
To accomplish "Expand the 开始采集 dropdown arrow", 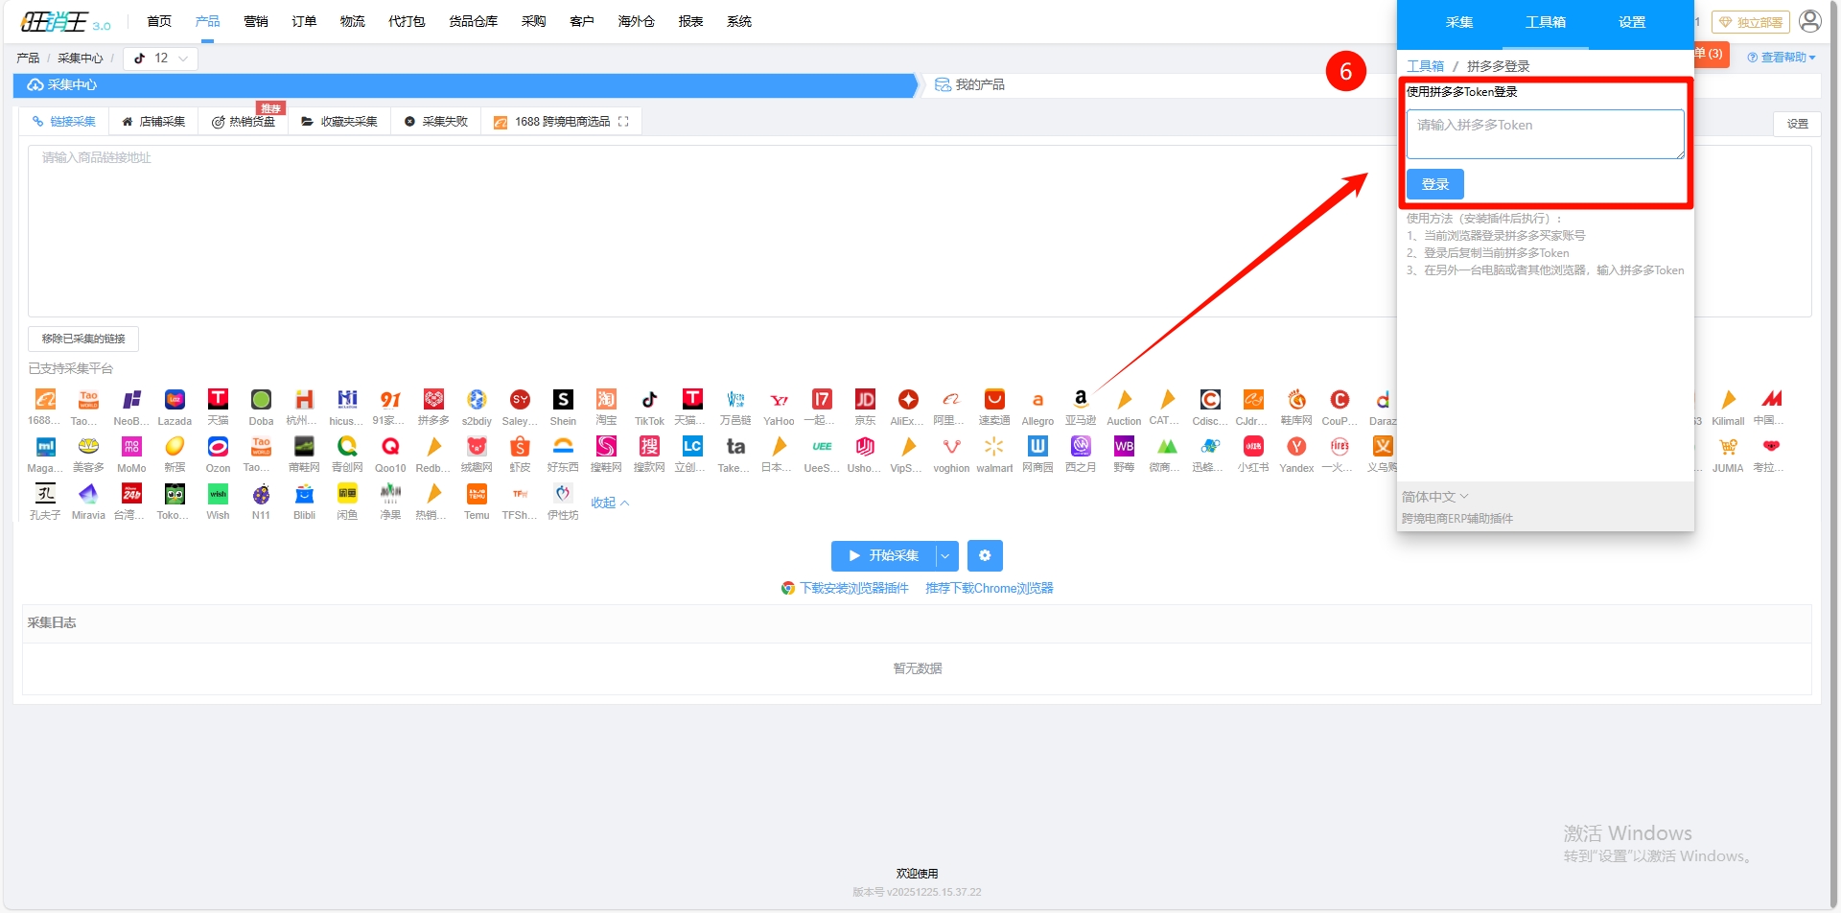I will pyautogui.click(x=945, y=556).
